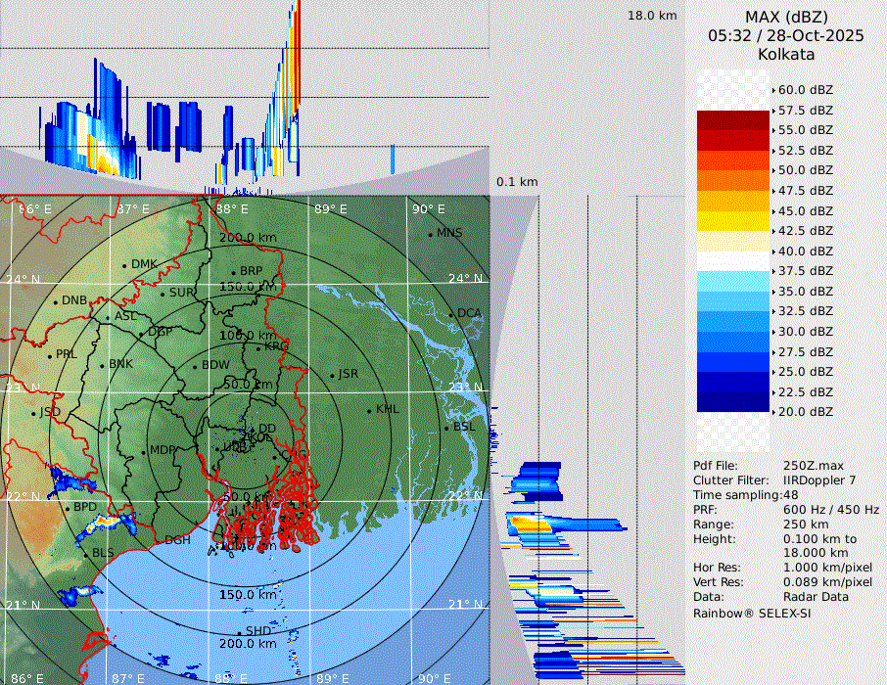This screenshot has height=685, width=887.
Task: Click the JSR station marker
Action: (333, 375)
